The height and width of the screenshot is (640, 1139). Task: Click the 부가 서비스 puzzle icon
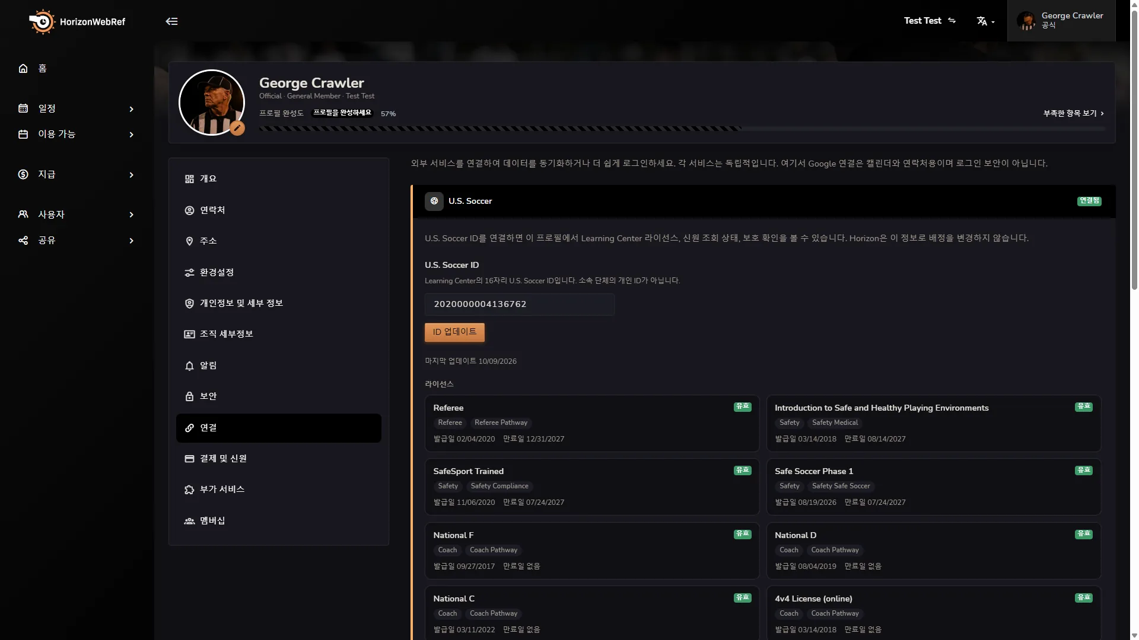coord(189,489)
